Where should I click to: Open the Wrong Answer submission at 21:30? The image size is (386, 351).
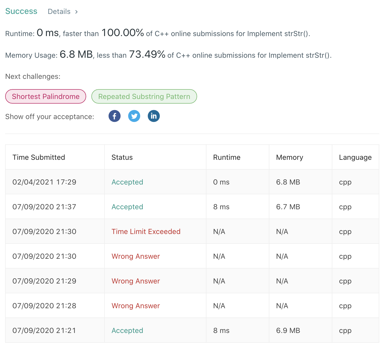135,256
